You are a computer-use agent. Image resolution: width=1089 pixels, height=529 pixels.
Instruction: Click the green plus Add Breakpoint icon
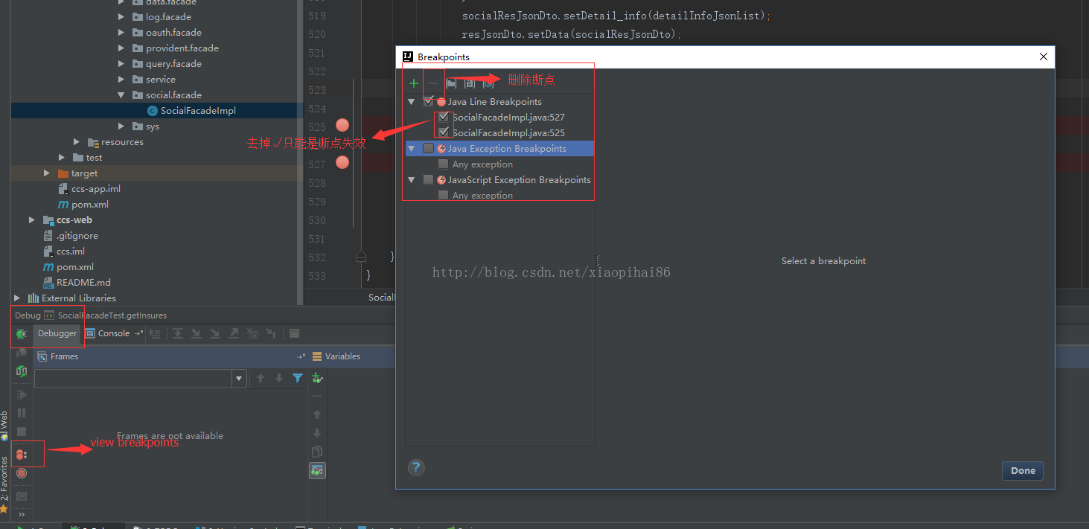click(414, 83)
